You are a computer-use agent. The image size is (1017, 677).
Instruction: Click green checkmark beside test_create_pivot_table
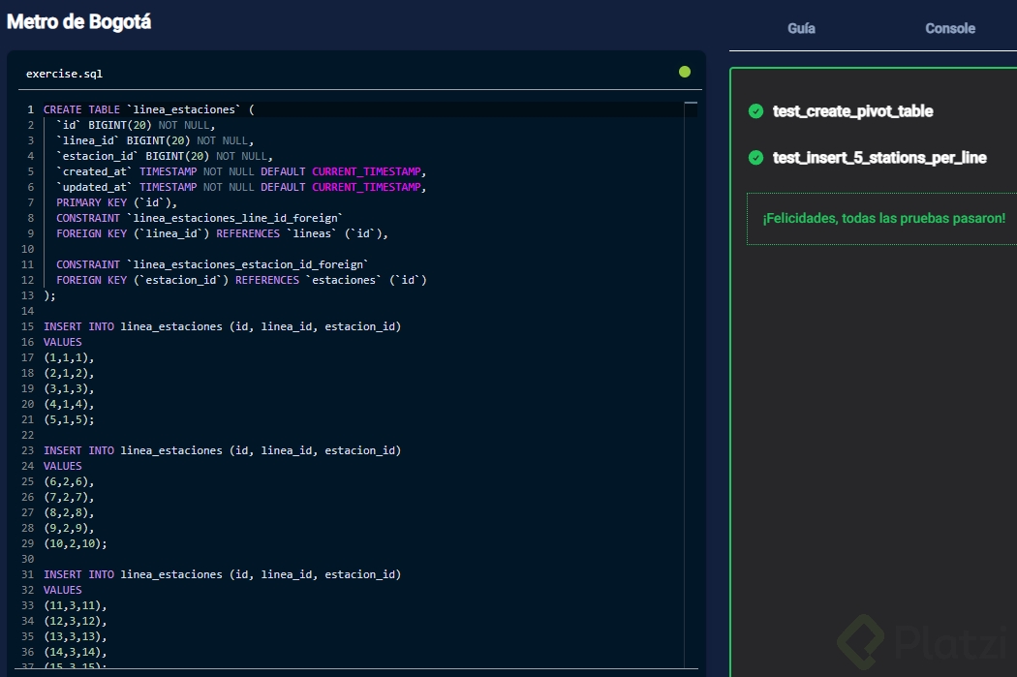point(755,111)
